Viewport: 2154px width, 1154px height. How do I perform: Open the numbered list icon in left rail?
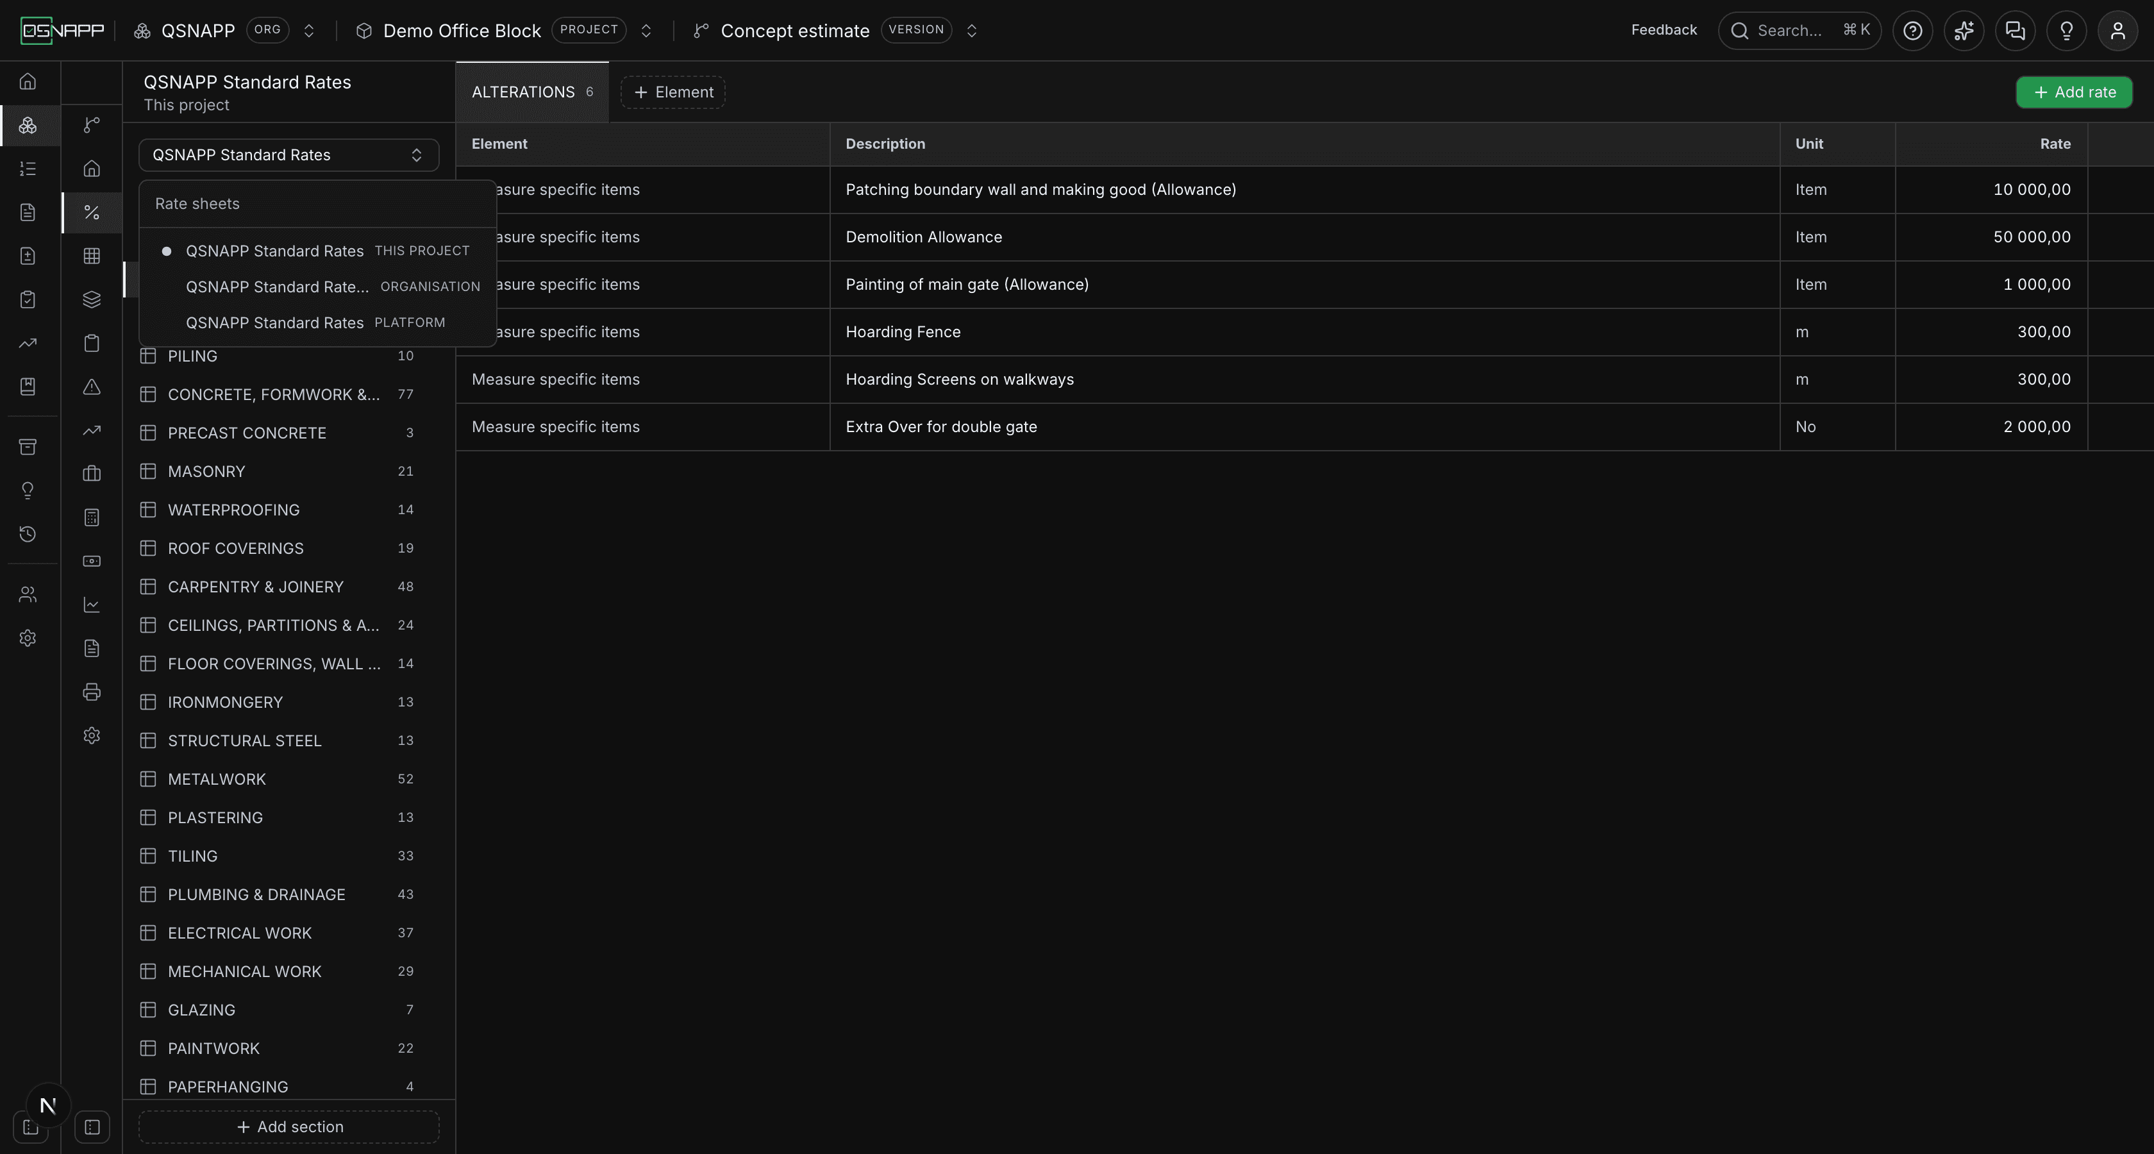click(28, 169)
